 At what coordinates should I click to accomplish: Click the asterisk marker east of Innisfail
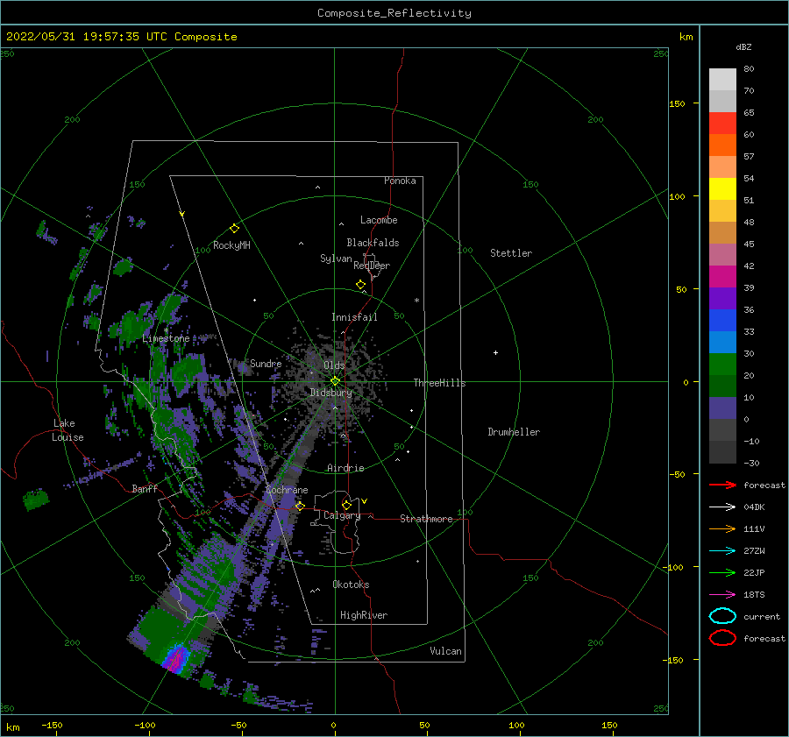416,301
